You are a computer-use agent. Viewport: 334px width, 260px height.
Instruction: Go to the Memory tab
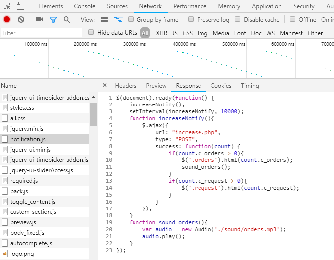point(229,6)
